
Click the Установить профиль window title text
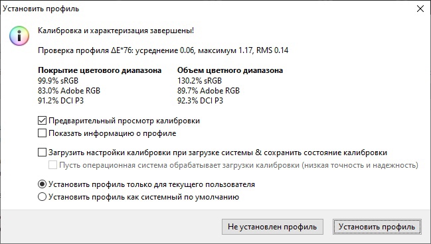pos(41,9)
